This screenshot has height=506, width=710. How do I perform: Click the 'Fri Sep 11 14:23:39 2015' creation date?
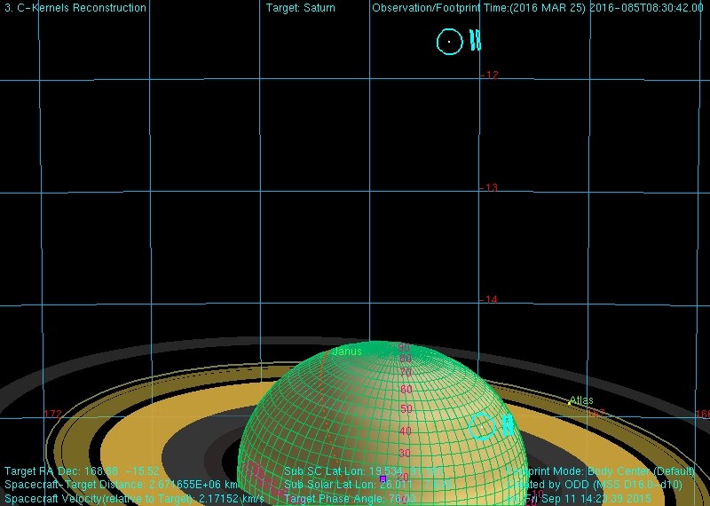(588, 498)
